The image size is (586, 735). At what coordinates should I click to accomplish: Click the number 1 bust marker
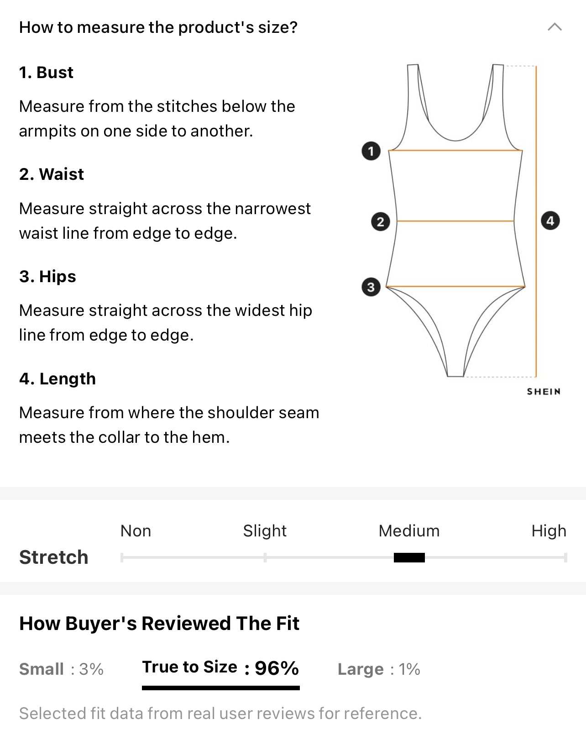click(x=371, y=151)
